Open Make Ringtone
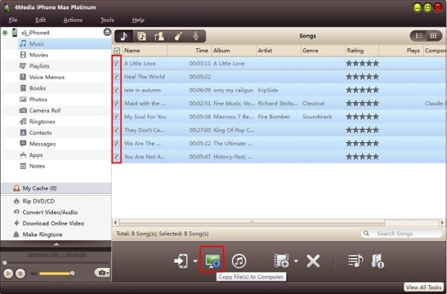 (42, 234)
